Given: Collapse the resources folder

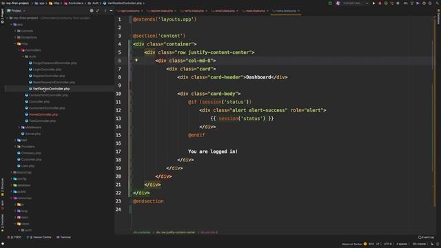Looking at the screenshot, I should [x=12, y=198].
